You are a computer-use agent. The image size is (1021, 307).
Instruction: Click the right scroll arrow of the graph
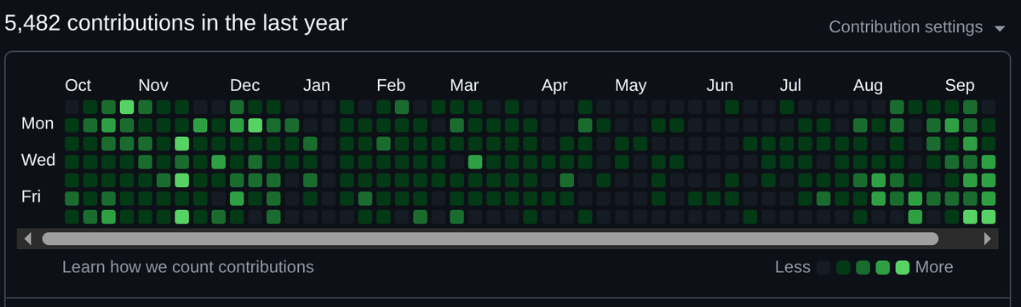pos(987,239)
